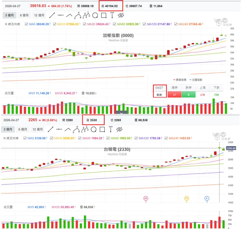The image size is (241, 229).
Task: Select ABCD pattern tool in index chart
Action: tap(87, 15)
